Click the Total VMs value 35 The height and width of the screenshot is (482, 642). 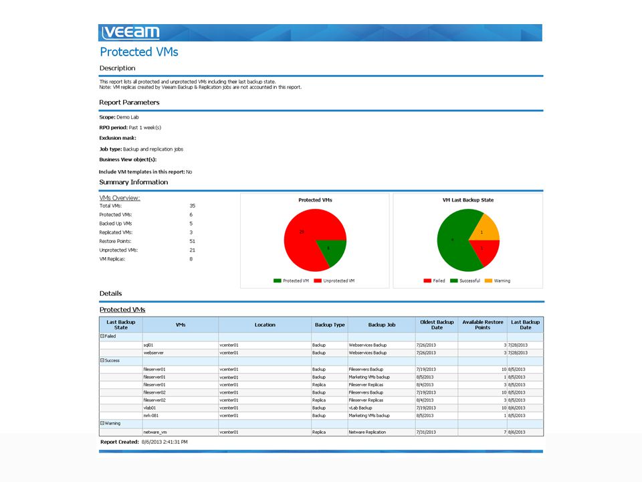point(192,206)
